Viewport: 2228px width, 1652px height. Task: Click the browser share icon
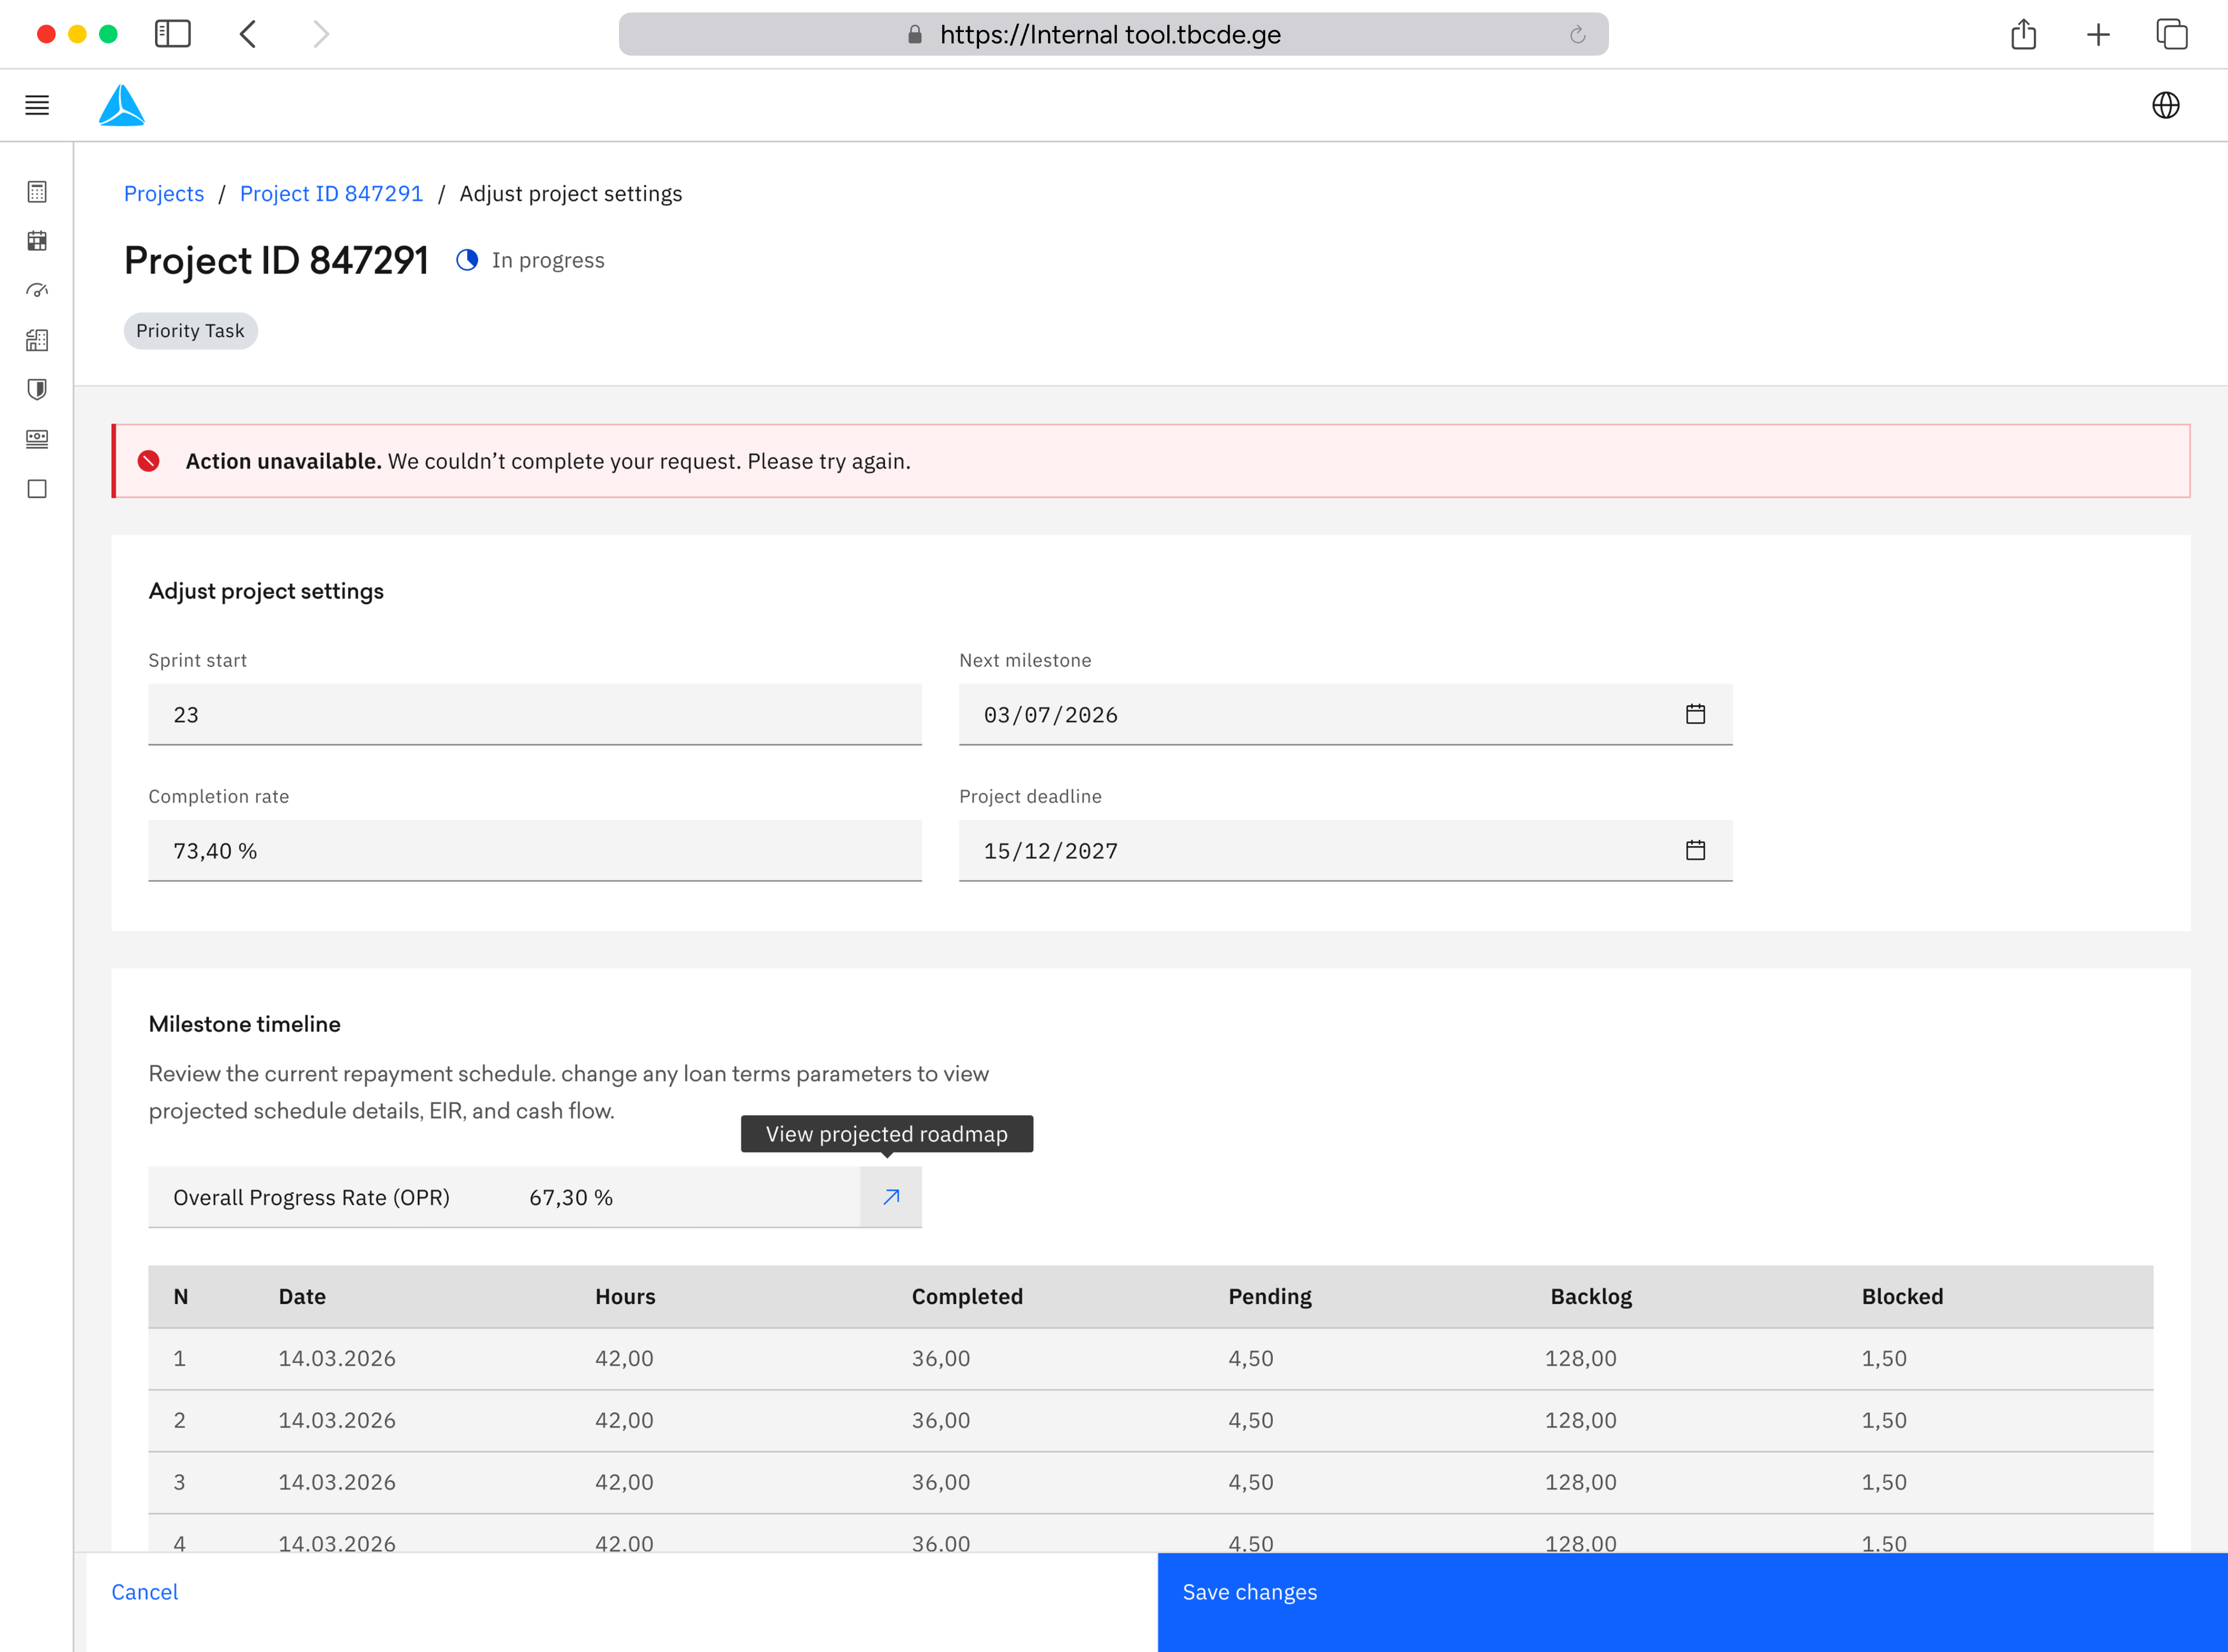click(x=2023, y=34)
